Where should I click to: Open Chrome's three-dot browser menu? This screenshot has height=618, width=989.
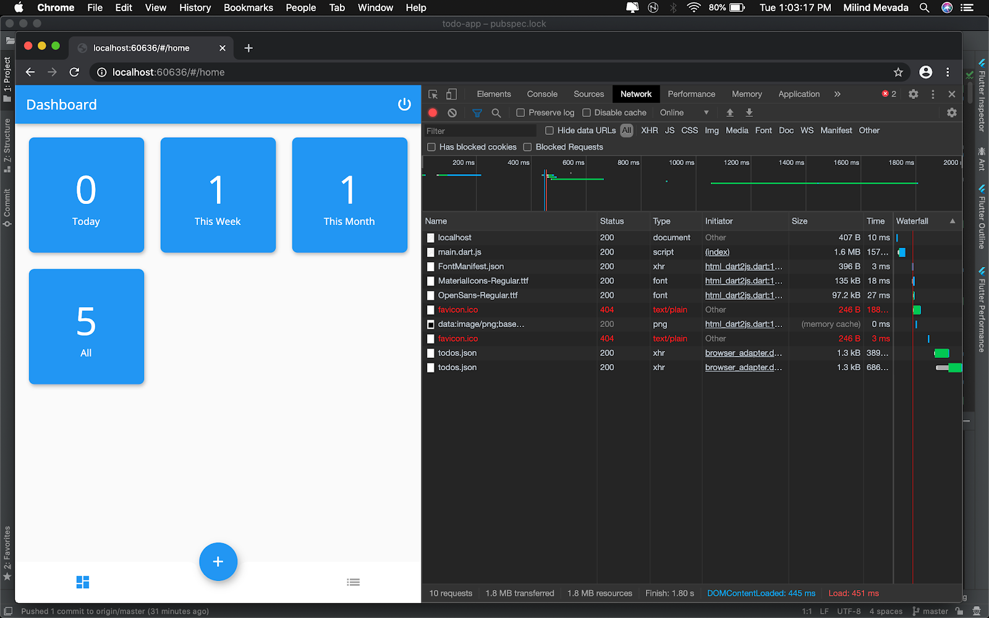pos(948,72)
